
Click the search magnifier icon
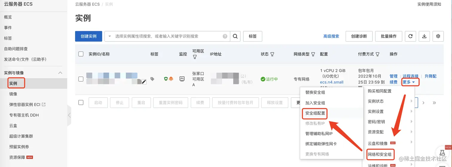(x=235, y=36)
